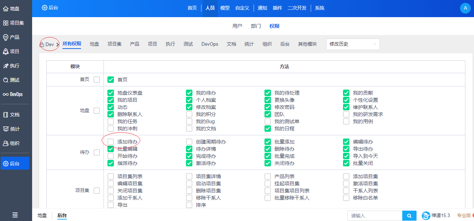Expand the Dev group chevron
The width and height of the screenshot is (474, 221).
pyautogui.click(x=58, y=45)
